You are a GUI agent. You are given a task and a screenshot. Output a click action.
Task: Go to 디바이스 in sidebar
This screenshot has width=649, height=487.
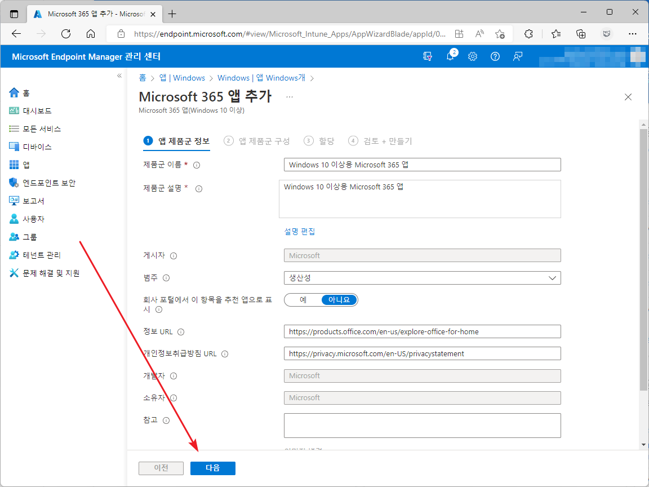(x=30, y=147)
